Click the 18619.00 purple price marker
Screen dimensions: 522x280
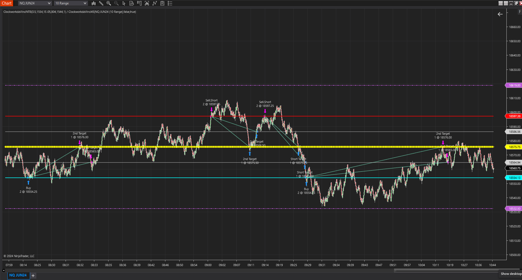(514, 86)
